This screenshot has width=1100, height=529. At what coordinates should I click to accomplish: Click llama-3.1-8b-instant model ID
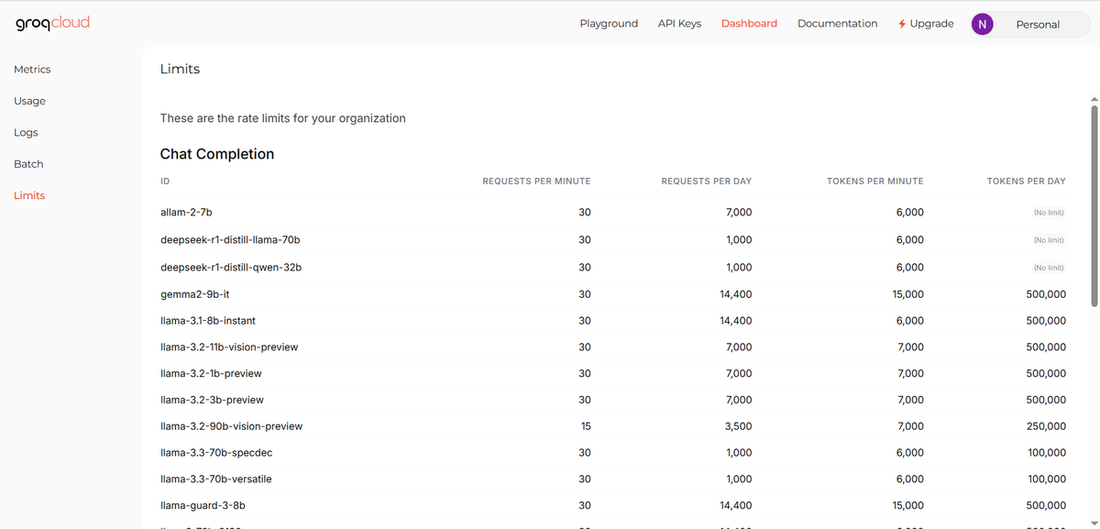pyautogui.click(x=208, y=321)
